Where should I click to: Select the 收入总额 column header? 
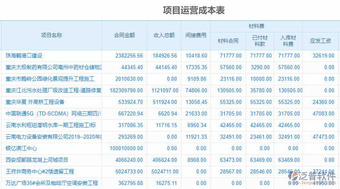pos(164,36)
